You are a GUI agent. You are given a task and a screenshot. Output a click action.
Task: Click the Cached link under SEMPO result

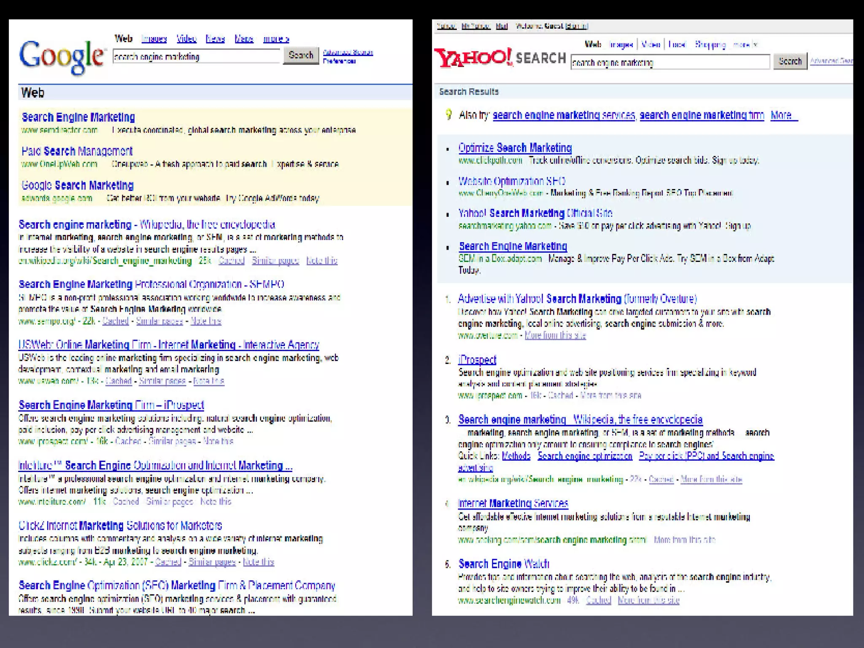click(x=115, y=321)
